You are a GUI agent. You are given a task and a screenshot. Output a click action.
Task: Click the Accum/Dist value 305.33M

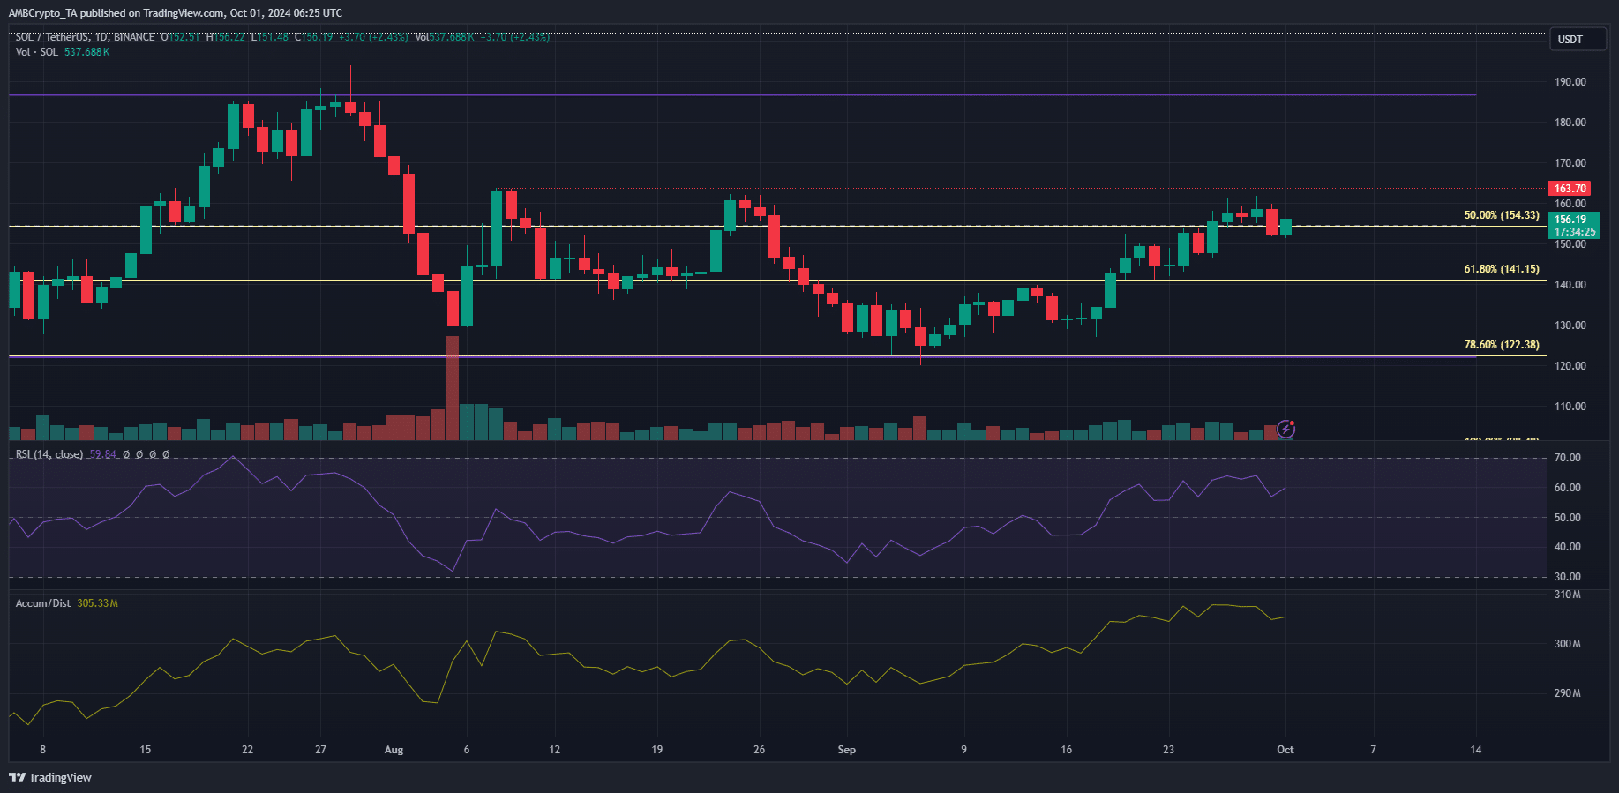[x=97, y=603]
